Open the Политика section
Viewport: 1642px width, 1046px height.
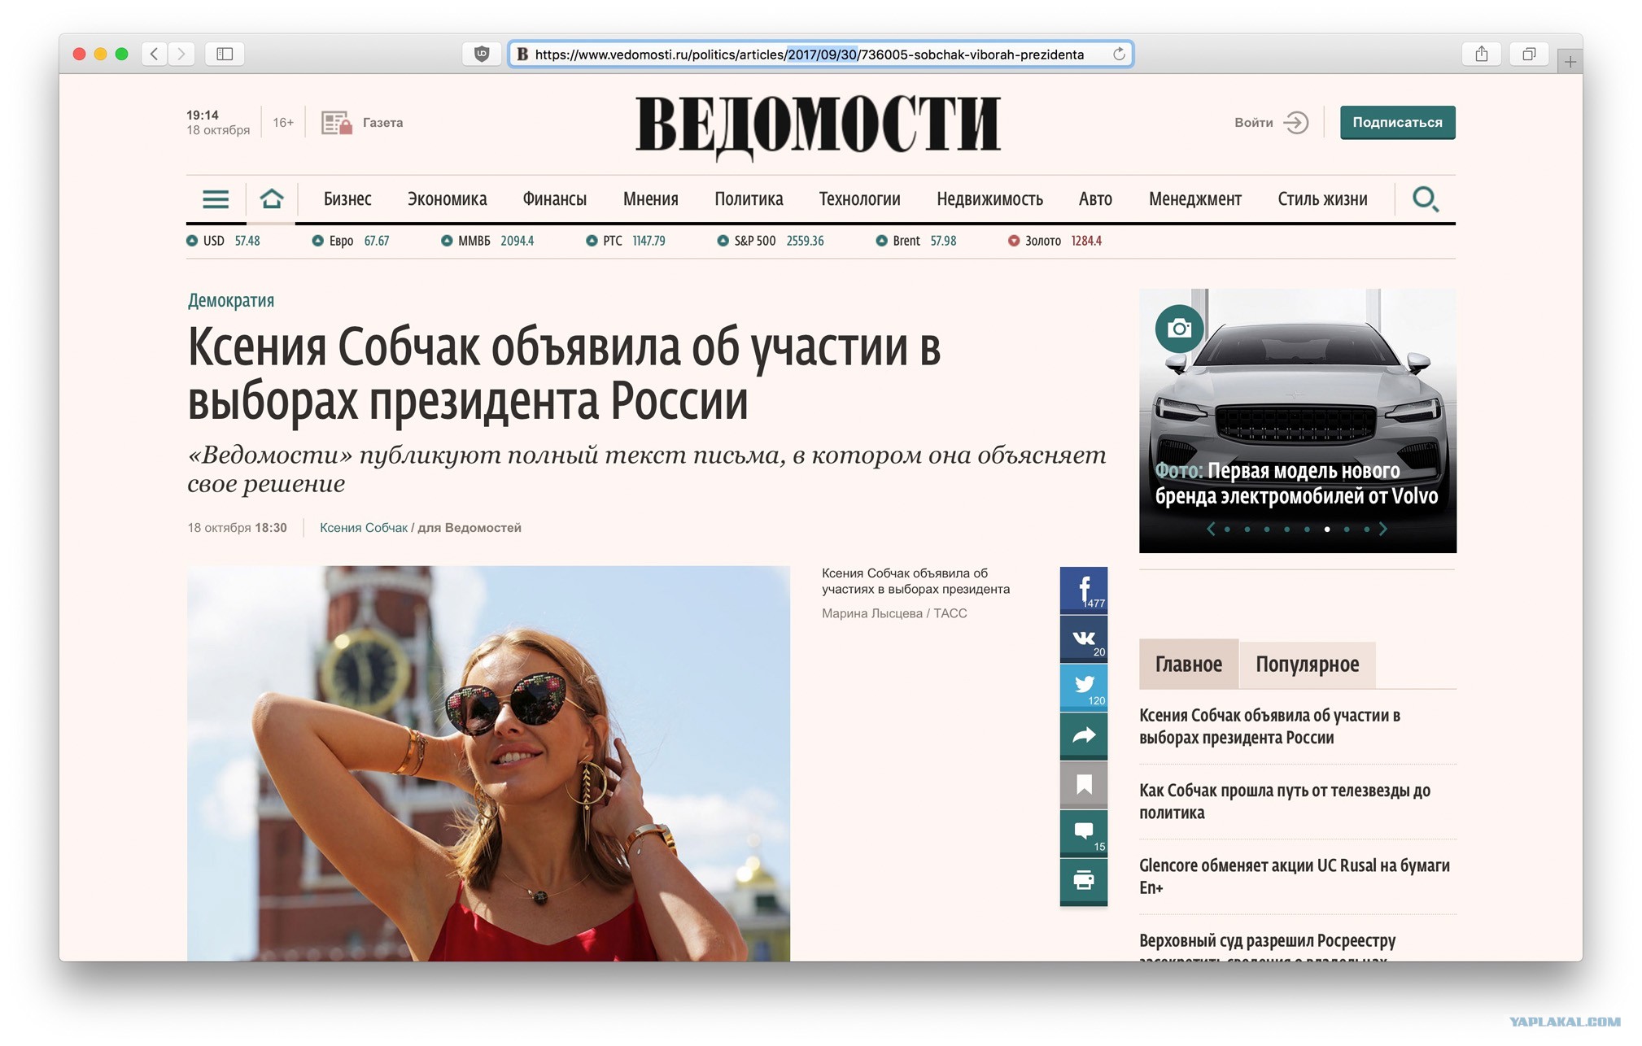point(749,199)
